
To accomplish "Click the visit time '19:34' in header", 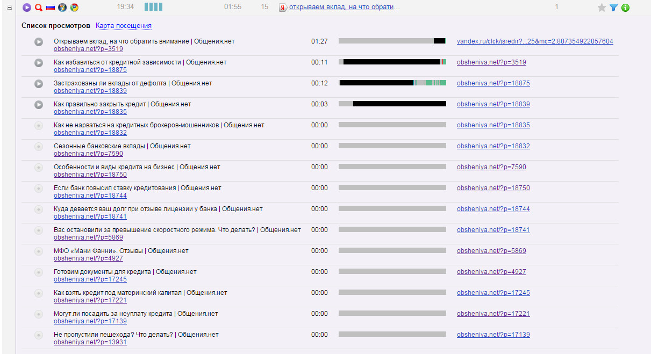I will tap(125, 7).
